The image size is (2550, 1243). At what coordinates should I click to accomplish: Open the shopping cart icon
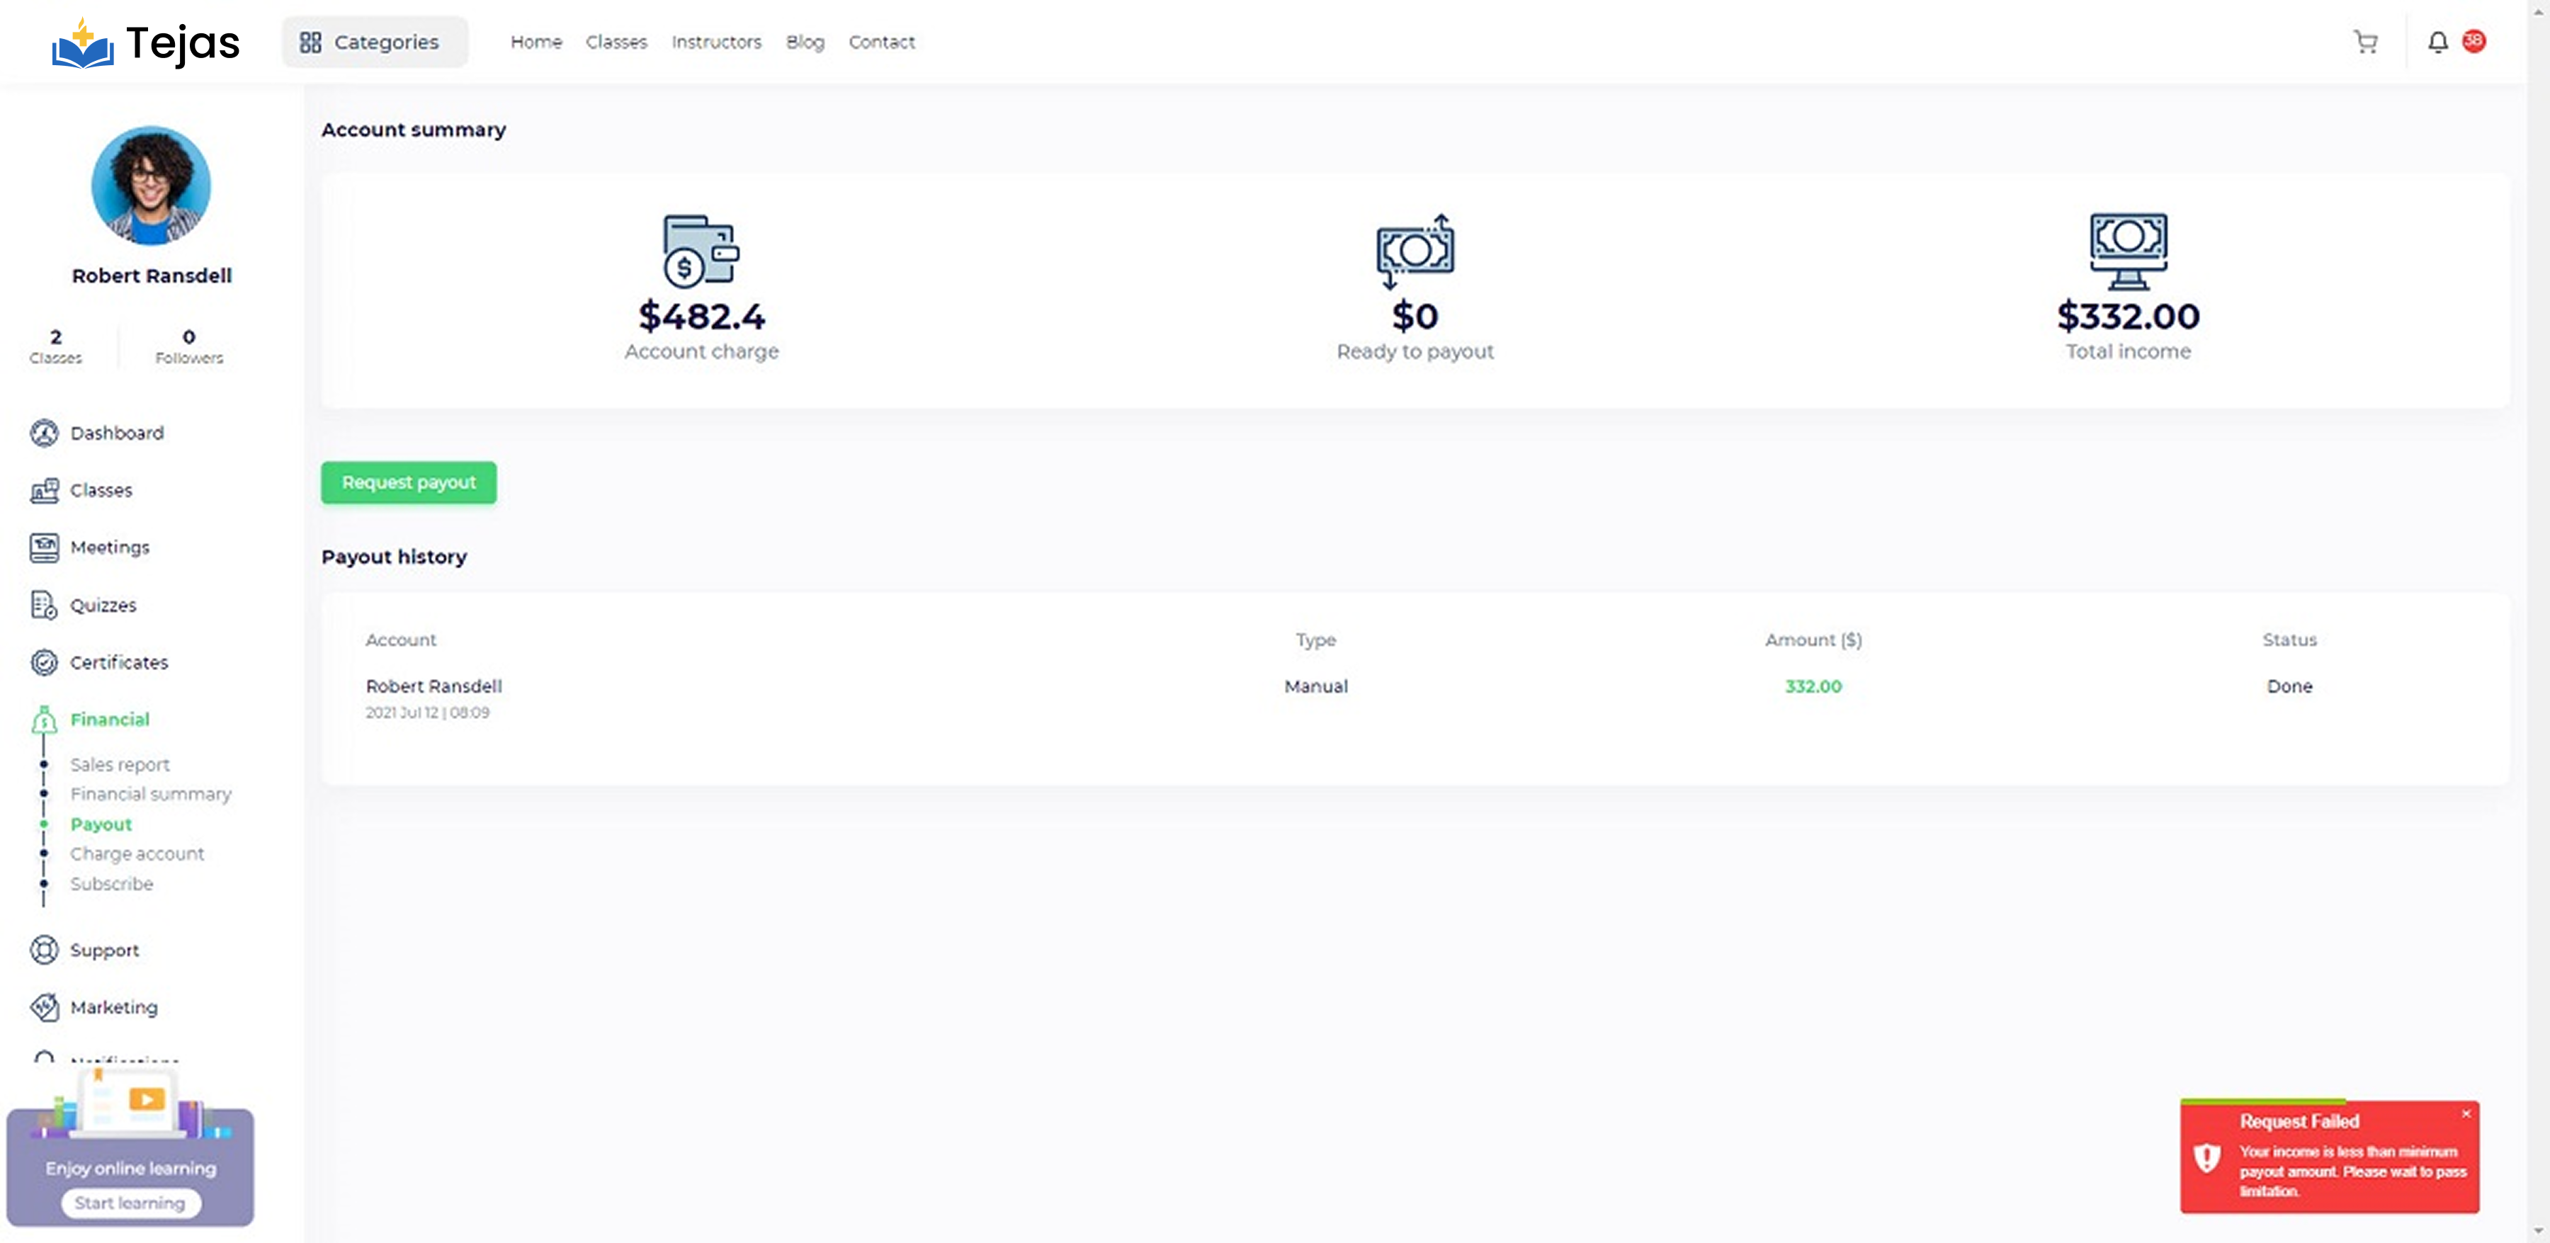2365,42
